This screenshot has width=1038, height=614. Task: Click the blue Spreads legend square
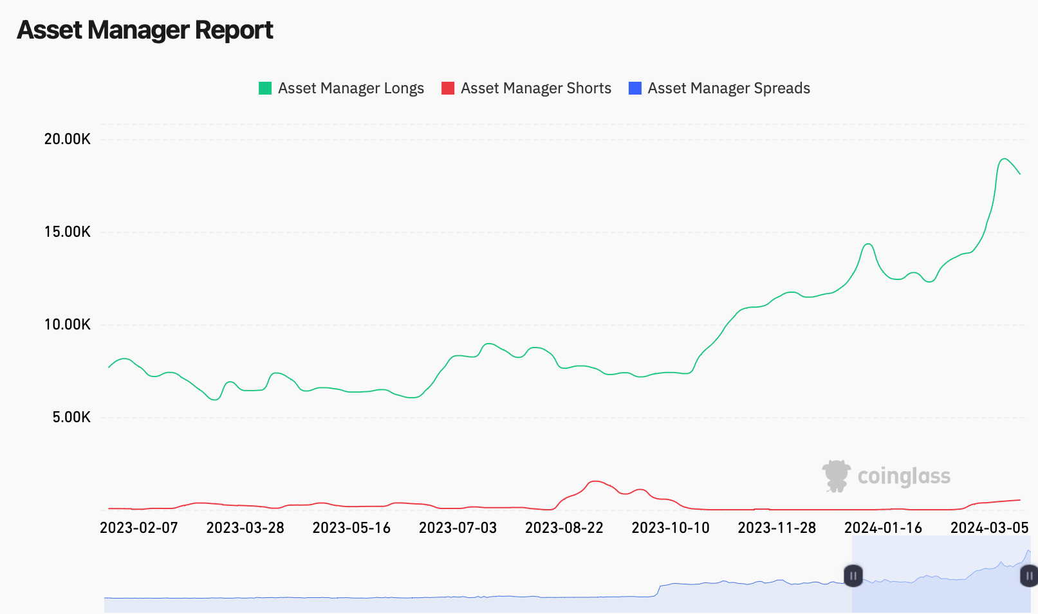[x=635, y=88]
